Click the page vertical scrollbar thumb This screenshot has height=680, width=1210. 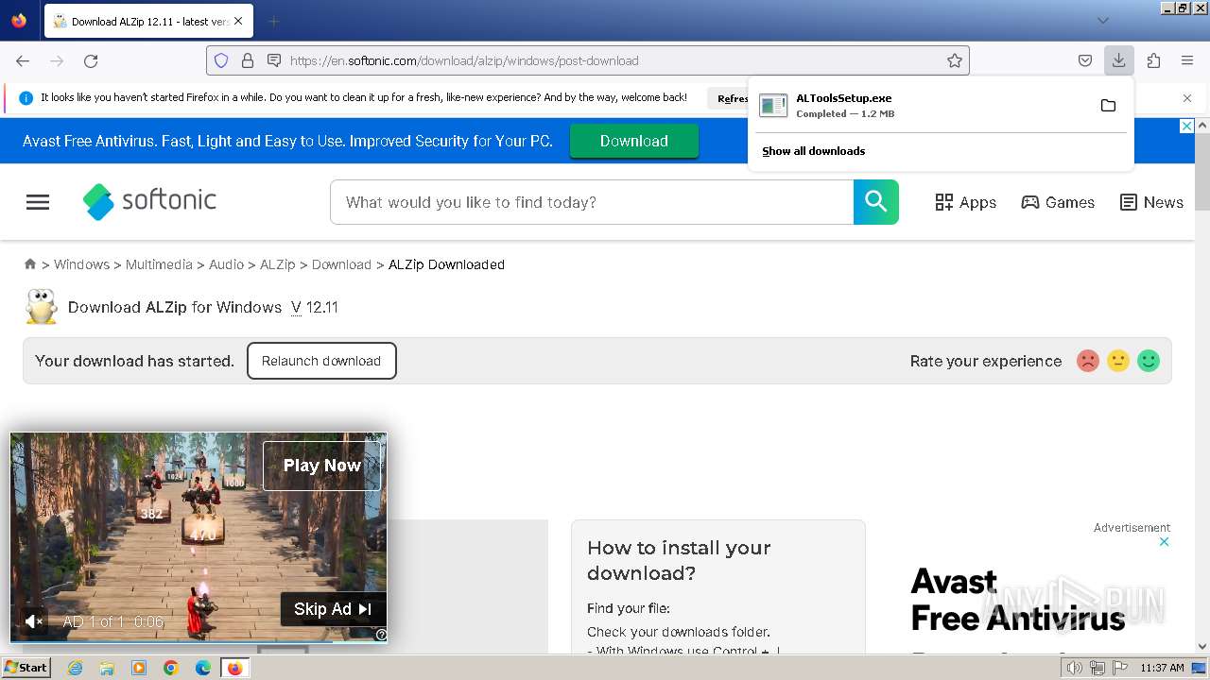[x=1202, y=172]
